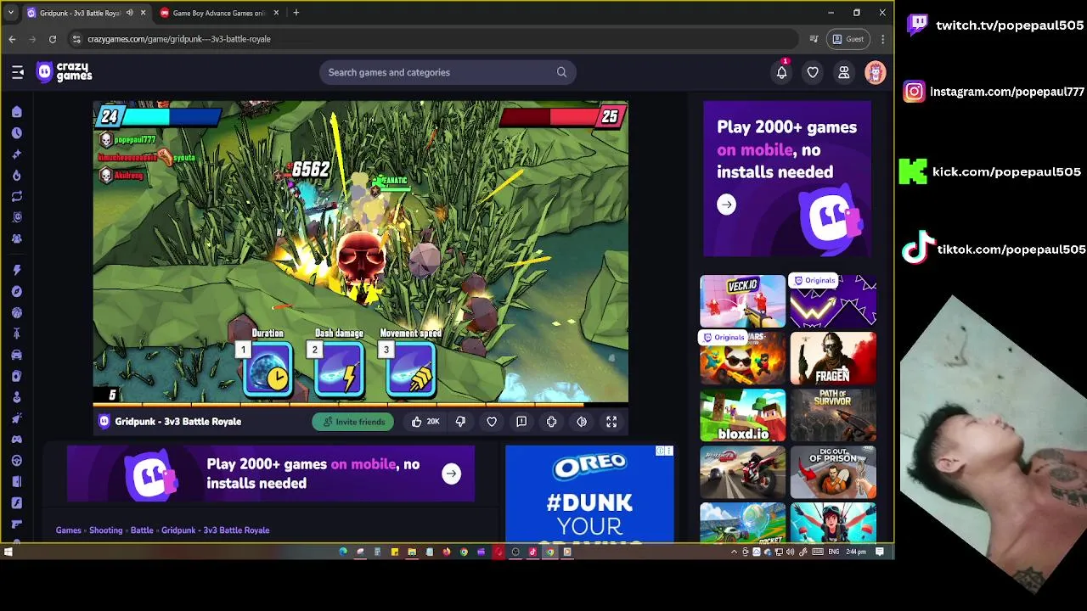
Task: Open the Windows Start button
Action: pyautogui.click(x=8, y=552)
